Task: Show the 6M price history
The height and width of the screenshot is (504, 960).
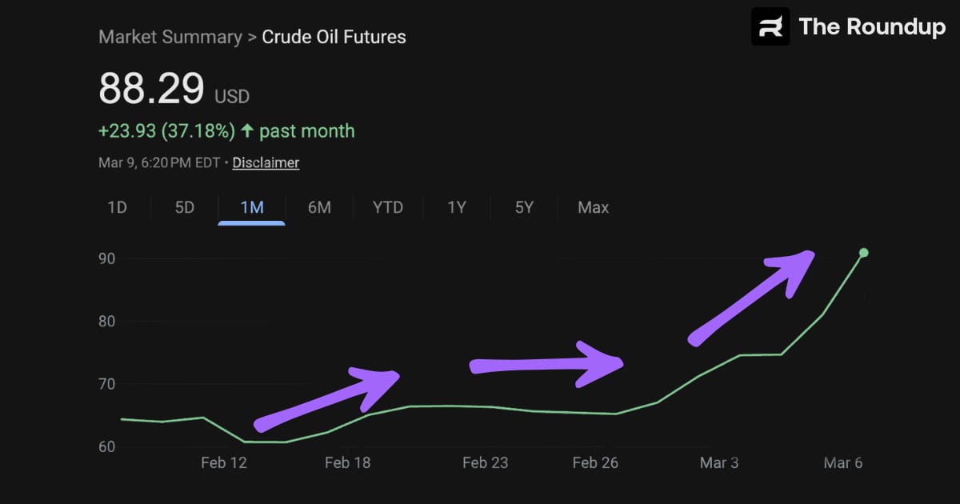Action: pos(319,207)
